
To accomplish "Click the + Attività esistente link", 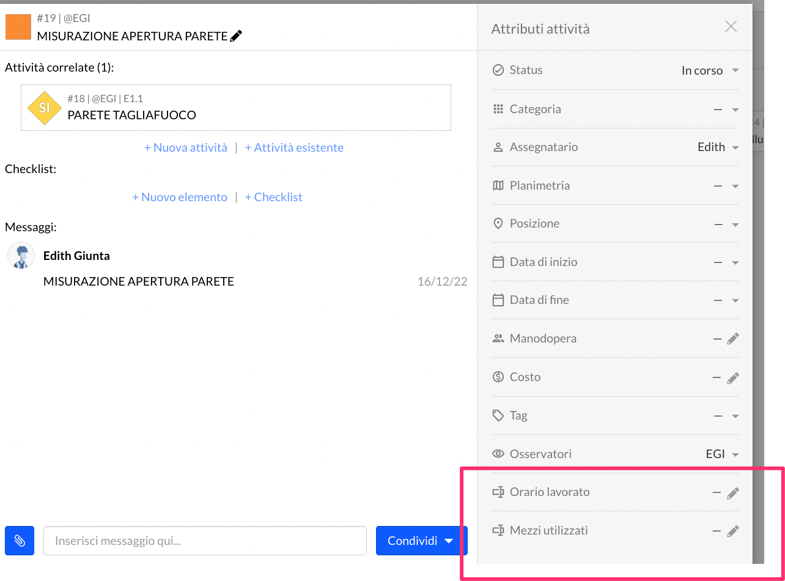I will click(294, 147).
